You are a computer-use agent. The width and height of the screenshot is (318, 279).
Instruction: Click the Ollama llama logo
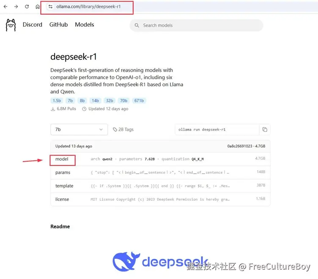(11, 25)
